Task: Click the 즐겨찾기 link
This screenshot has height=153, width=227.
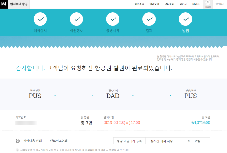Action: click(220, 4)
